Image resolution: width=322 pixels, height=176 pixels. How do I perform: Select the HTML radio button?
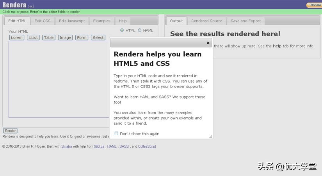point(122,30)
